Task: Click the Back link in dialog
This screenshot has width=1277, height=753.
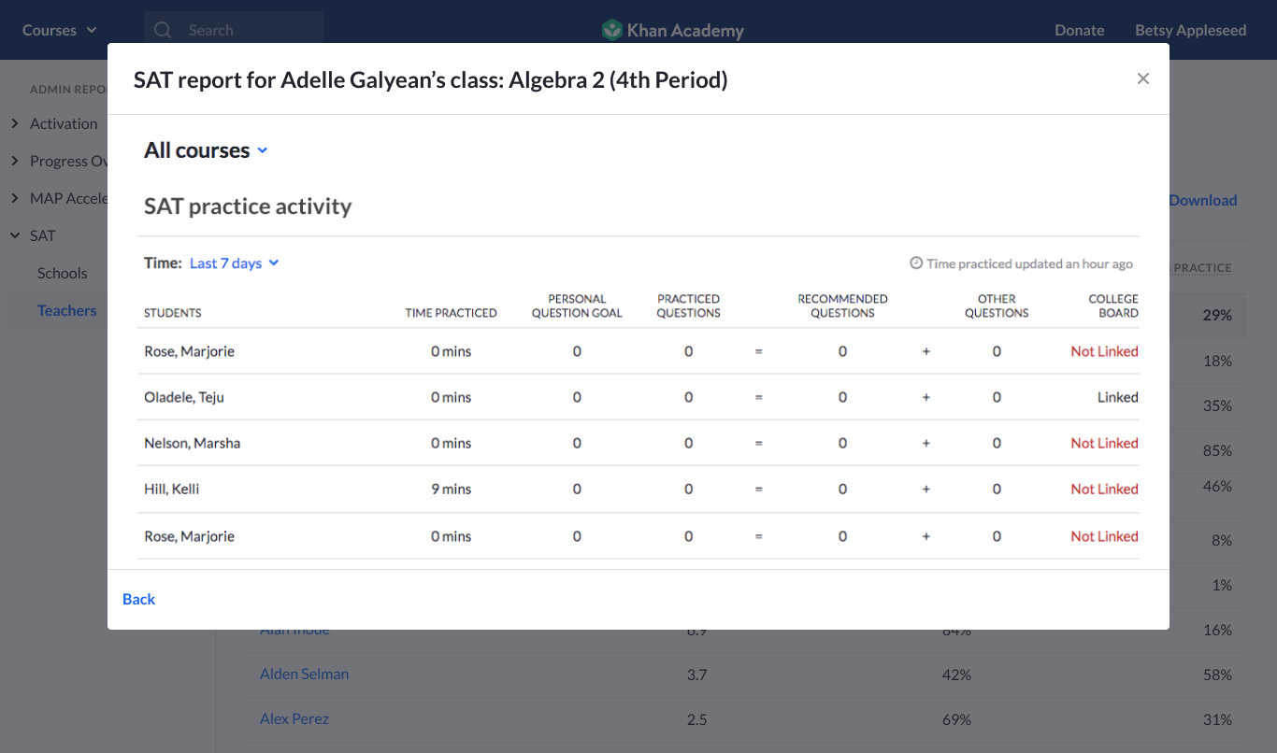Action: coord(138,599)
